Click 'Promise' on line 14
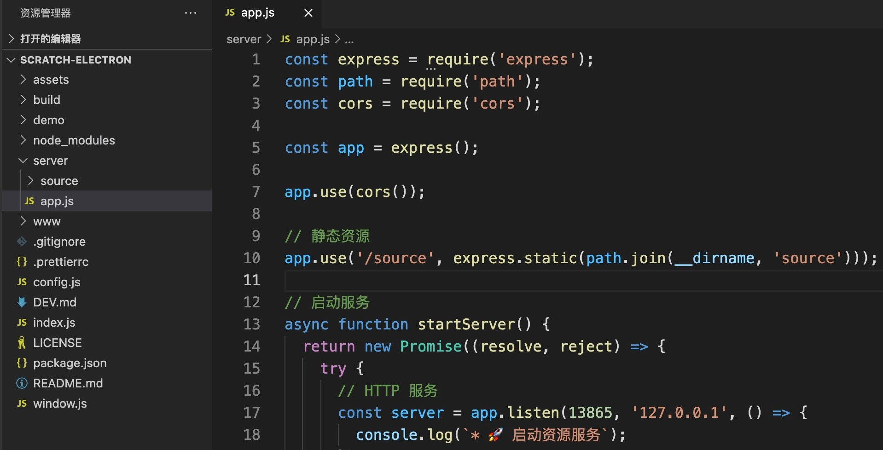The image size is (883, 450). (430, 346)
